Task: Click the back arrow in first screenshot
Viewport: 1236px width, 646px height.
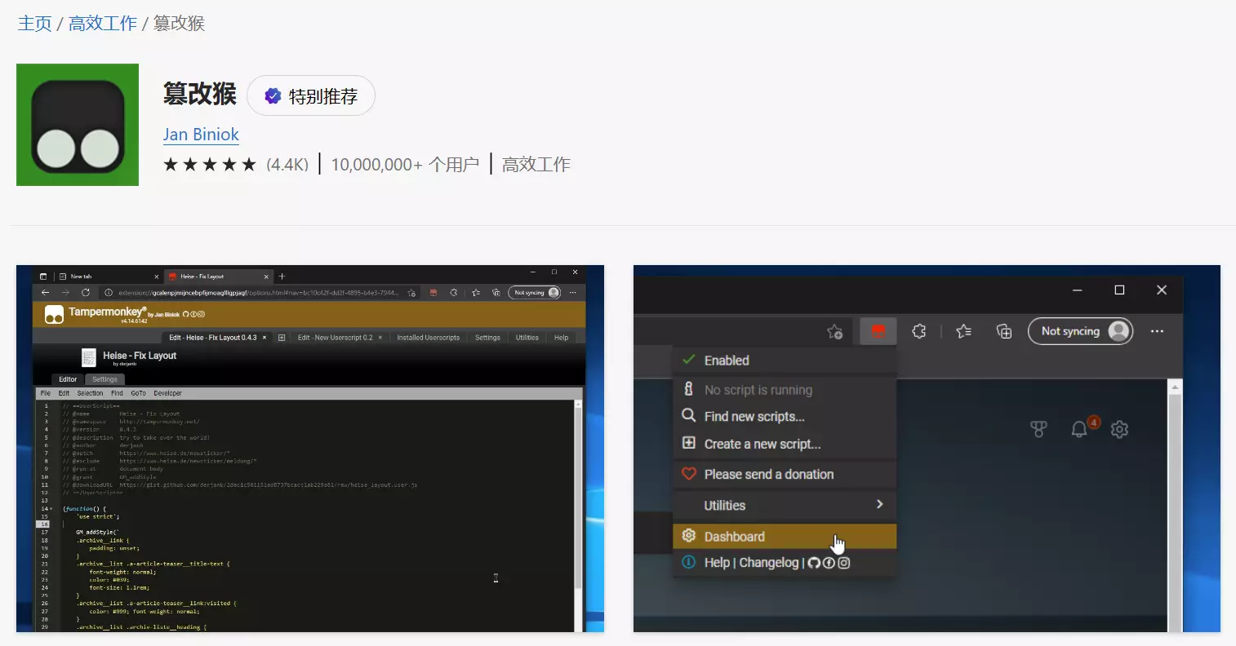Action: [45, 293]
